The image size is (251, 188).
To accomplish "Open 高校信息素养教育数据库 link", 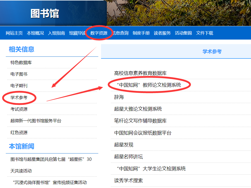I will point(140,73).
